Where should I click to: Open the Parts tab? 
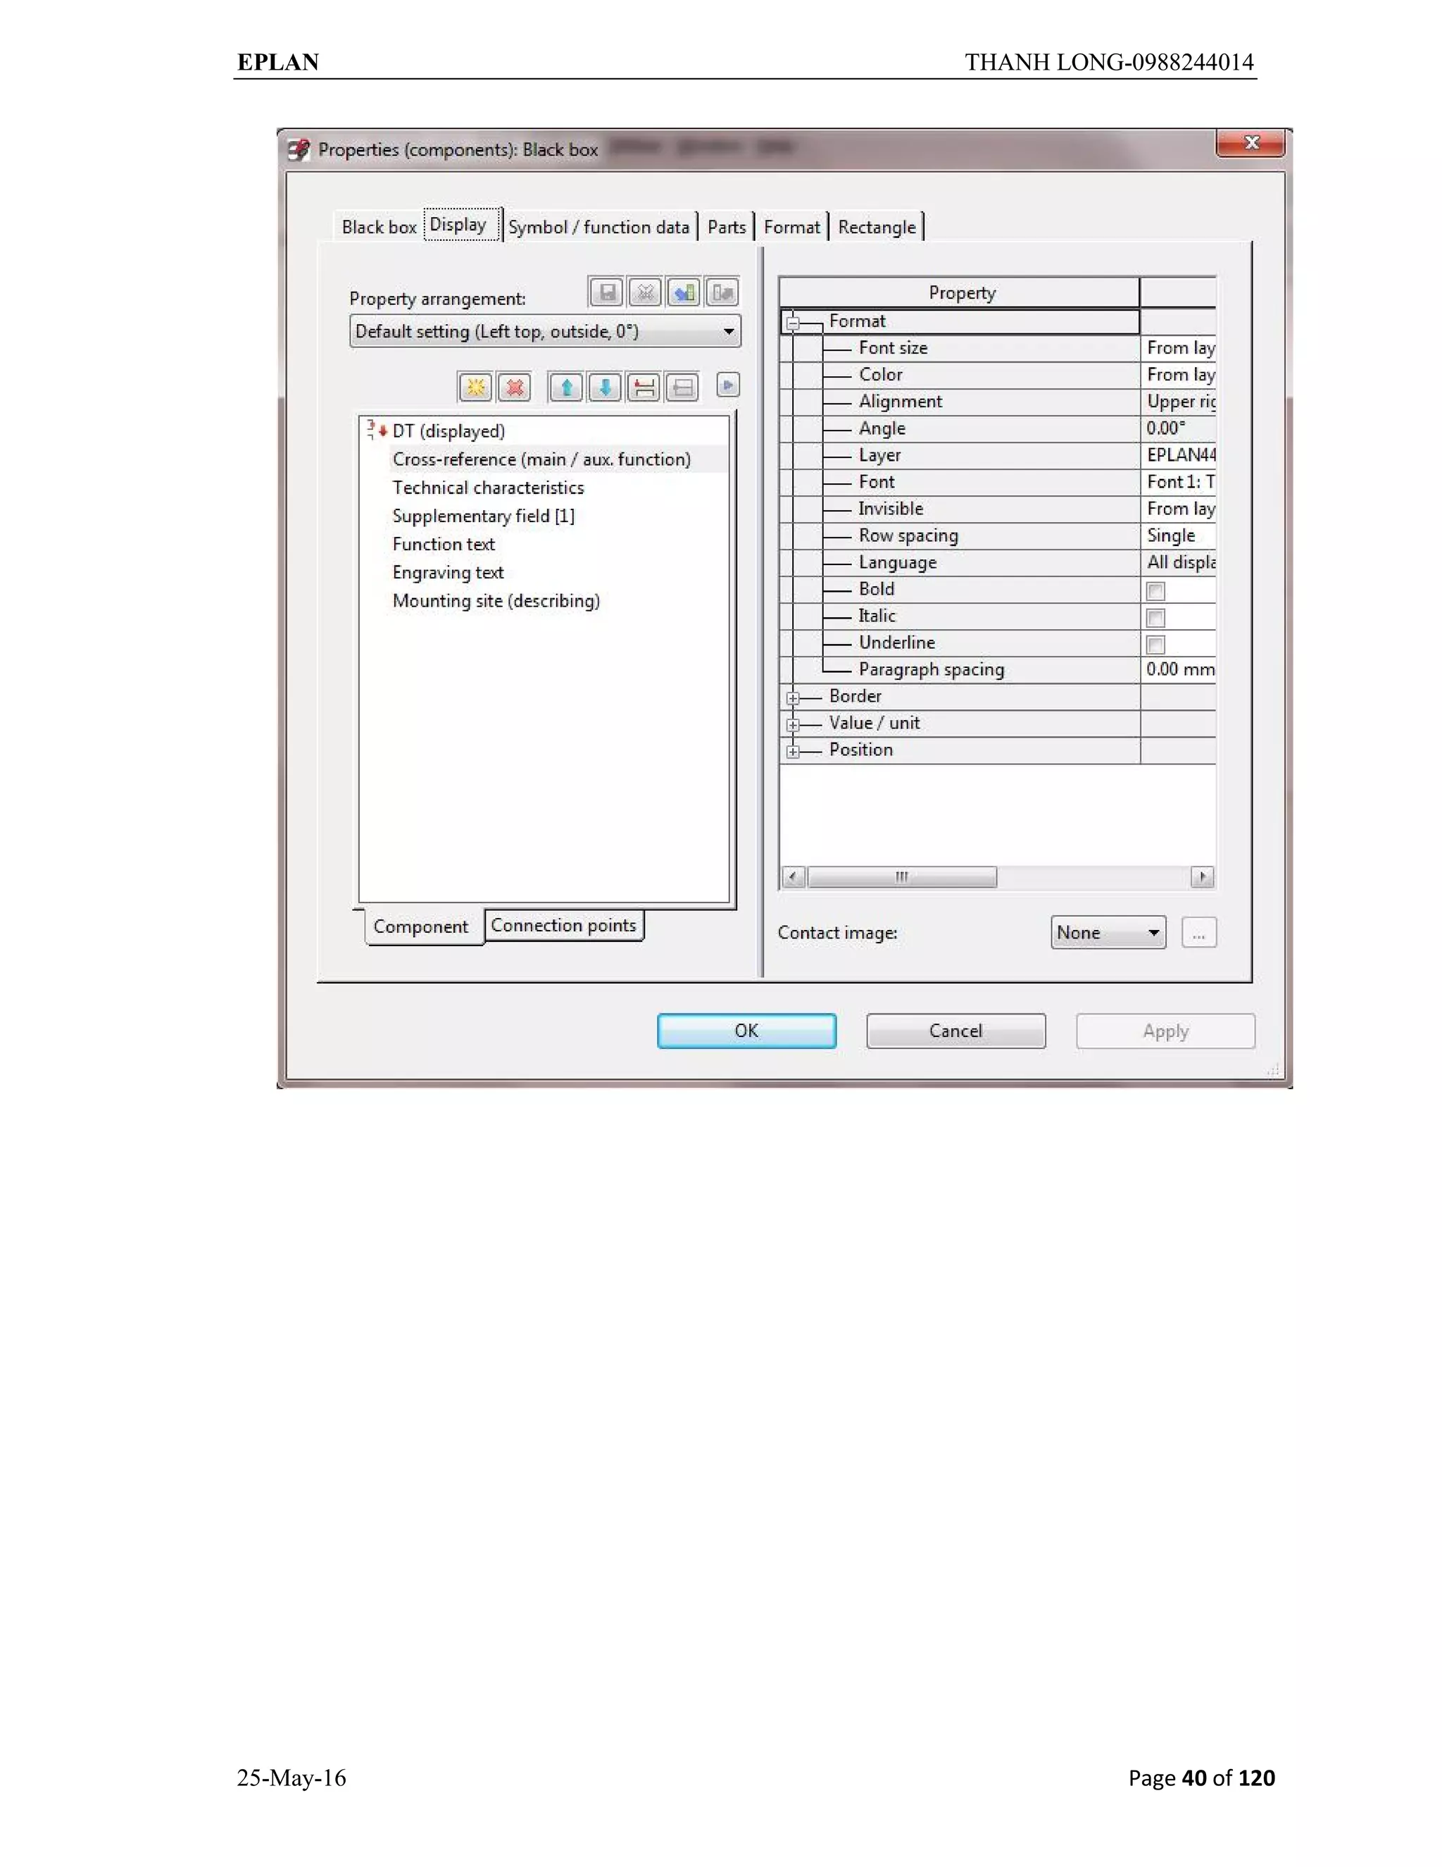point(726,228)
